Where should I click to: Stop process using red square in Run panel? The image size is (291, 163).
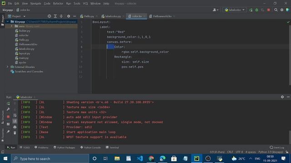point(8,117)
